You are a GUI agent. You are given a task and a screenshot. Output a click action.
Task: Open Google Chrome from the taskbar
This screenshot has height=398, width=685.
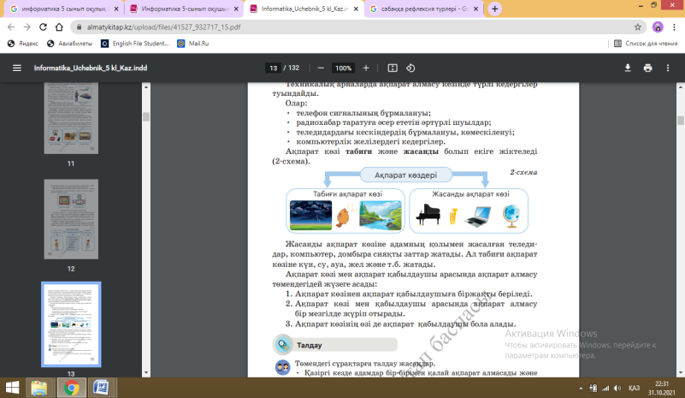tap(71, 388)
